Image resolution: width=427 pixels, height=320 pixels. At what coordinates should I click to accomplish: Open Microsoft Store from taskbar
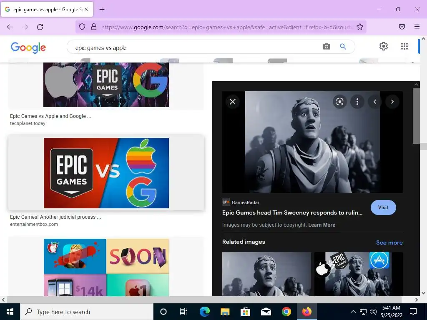tap(245, 312)
